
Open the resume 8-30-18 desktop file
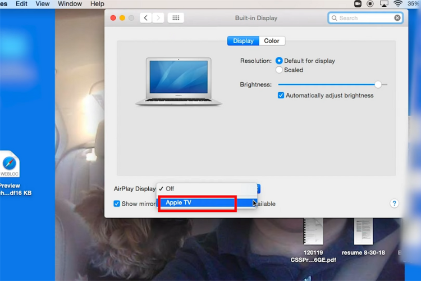[x=363, y=232]
